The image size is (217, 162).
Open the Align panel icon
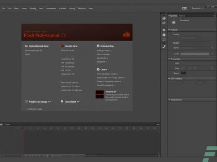click(164, 30)
